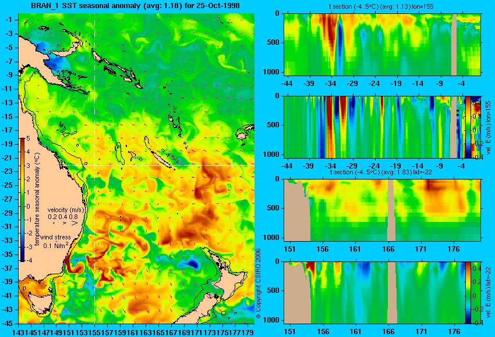The width and height of the screenshot is (495, 337).
Task: Click the '-1' latitude label on the map axis
Action: [9, 20]
